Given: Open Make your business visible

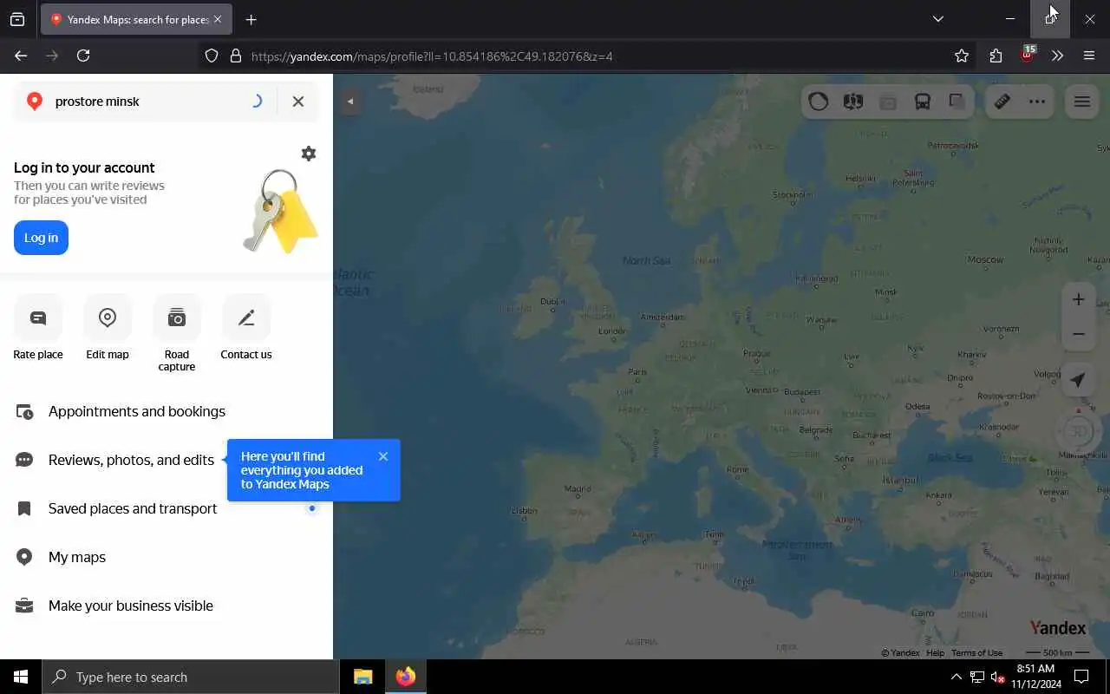Looking at the screenshot, I should (x=166, y=606).
